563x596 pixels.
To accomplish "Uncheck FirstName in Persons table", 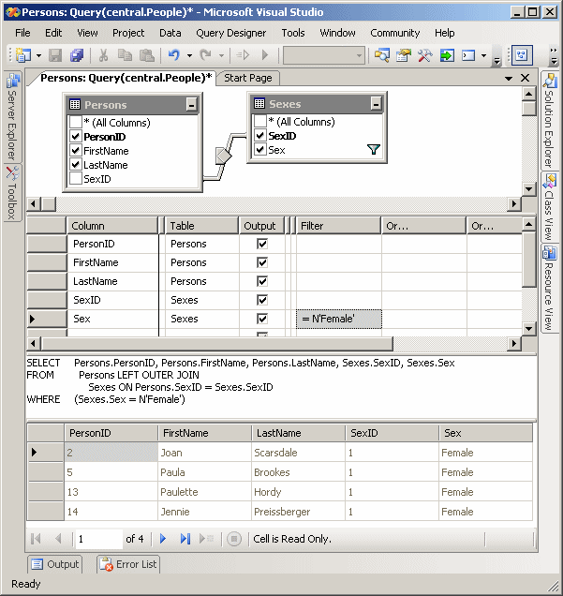I will (76, 151).
